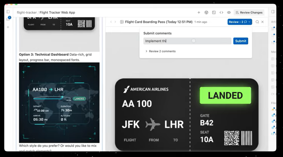Open the terminal panel icon

[214, 12]
